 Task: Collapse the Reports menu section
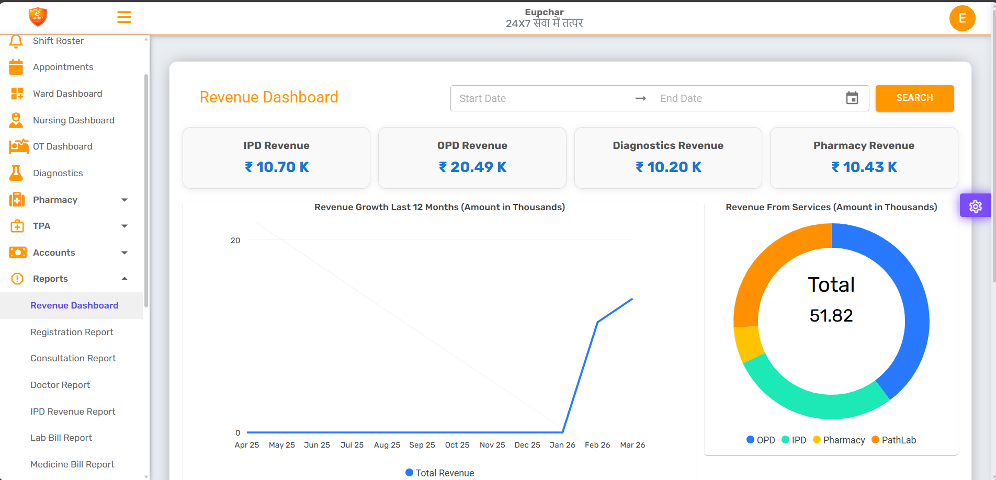[124, 279]
